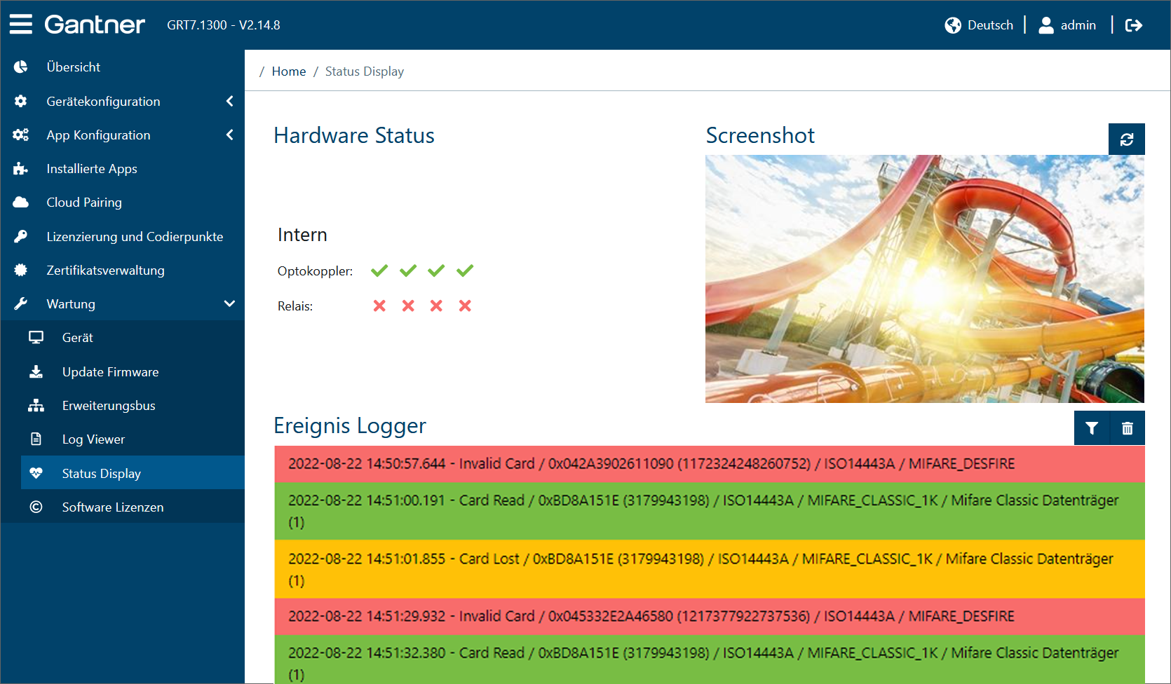1171x684 pixels.
Task: Click the water slide screenshot image
Action: point(925,279)
